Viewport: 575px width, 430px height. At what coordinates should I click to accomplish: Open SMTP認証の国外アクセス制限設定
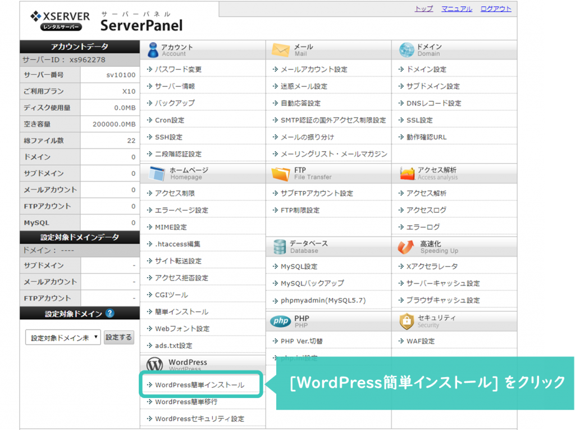pyautogui.click(x=333, y=120)
